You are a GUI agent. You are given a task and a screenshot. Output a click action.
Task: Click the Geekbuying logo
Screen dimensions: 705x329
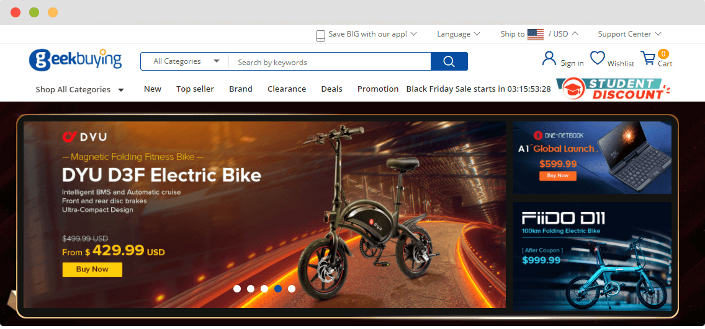(x=76, y=59)
